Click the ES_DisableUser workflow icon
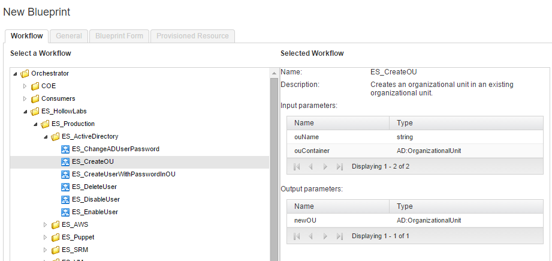 pyautogui.click(x=65, y=199)
